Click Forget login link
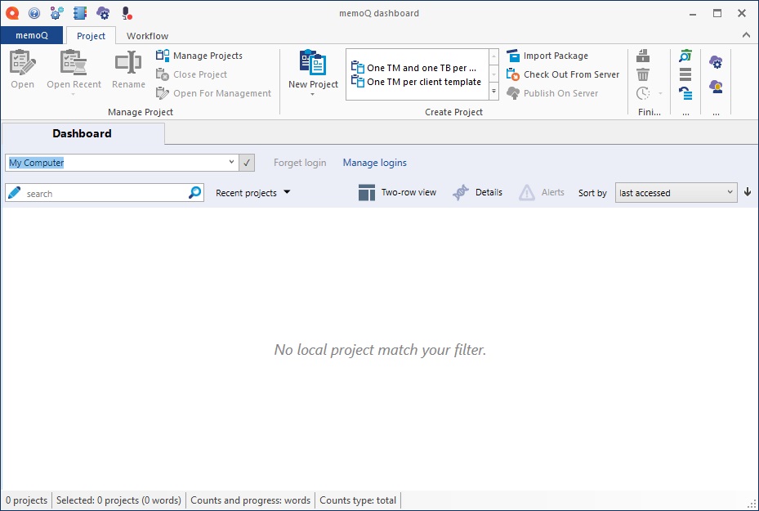Image resolution: width=759 pixels, height=511 pixels. [x=300, y=163]
